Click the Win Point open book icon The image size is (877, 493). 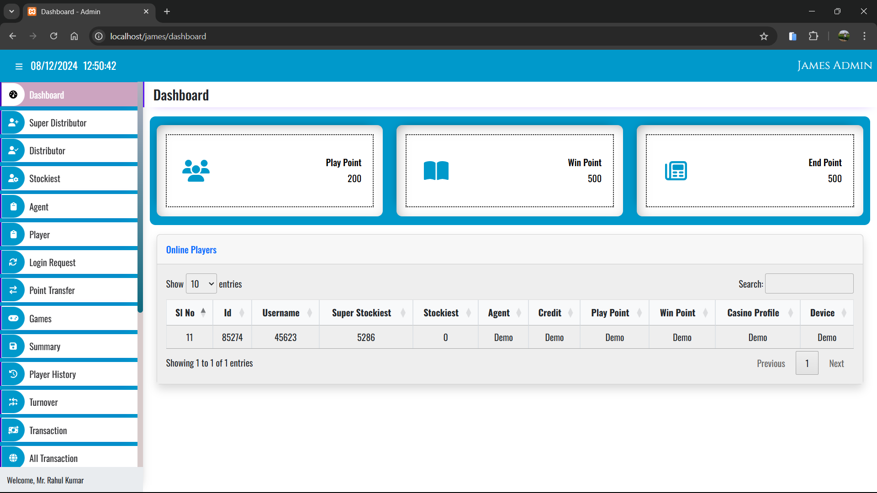(436, 171)
